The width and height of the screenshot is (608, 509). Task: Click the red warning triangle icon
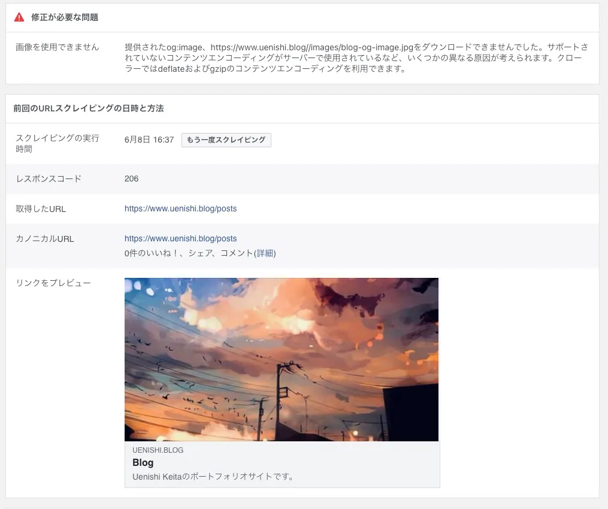(20, 17)
